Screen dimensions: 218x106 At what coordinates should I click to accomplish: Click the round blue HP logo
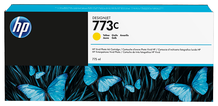click(21, 27)
